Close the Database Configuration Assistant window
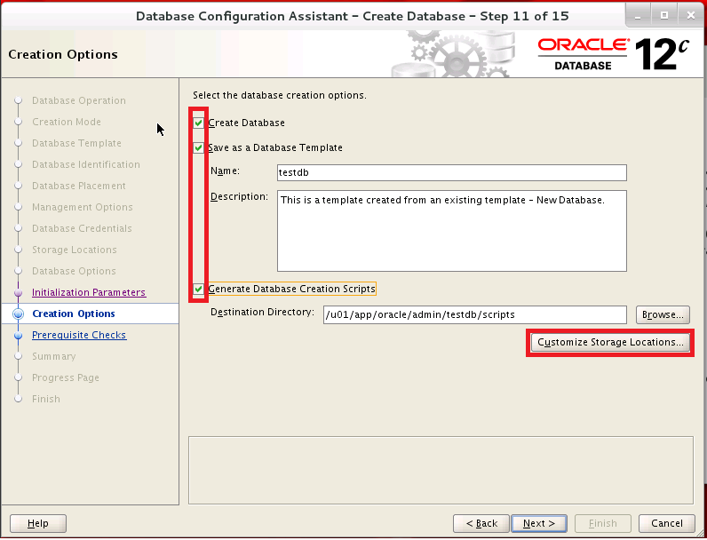 click(x=689, y=15)
